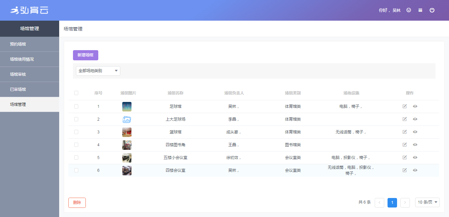The height and width of the screenshot is (217, 449).
Task: Click the power logout icon
Action: 432,10
